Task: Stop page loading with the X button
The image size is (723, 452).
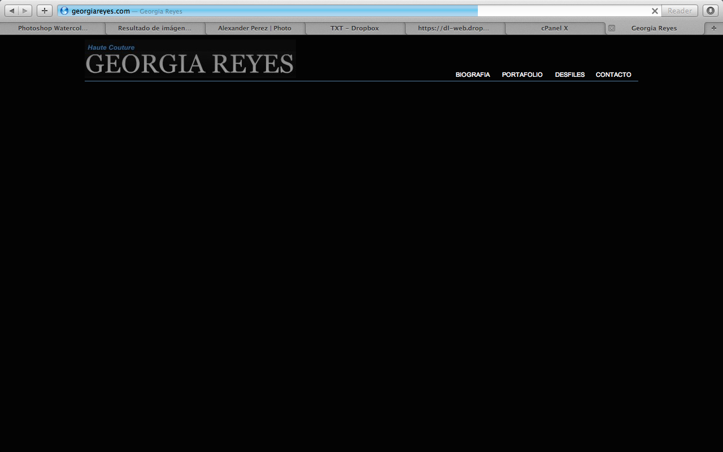Action: 655,11
